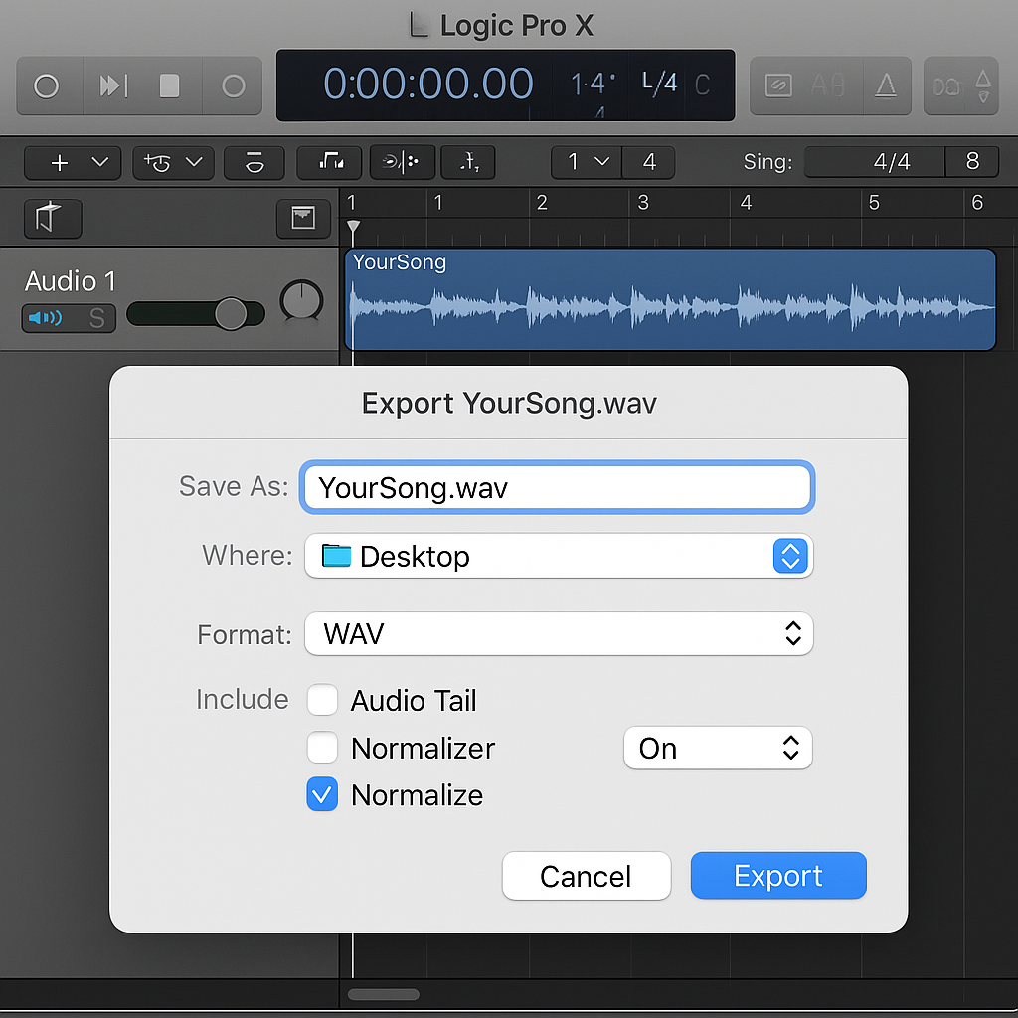Click the pointer cursor icon in the tracks toolbar
1018x1018 pixels.
tap(468, 162)
